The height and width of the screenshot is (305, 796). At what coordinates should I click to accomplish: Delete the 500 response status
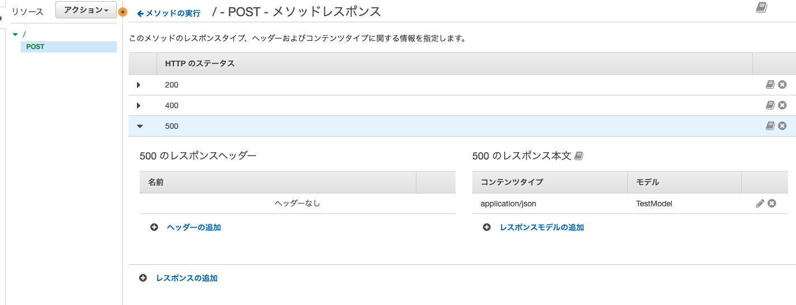tap(782, 126)
